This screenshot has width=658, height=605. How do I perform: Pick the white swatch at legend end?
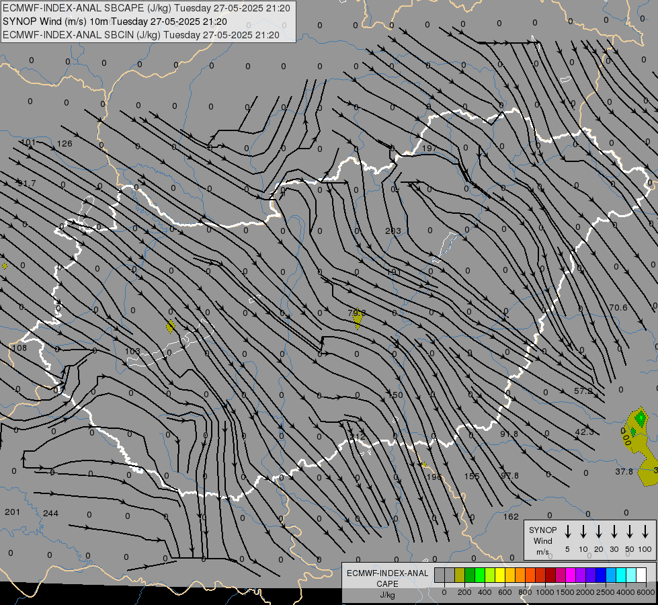point(641,575)
